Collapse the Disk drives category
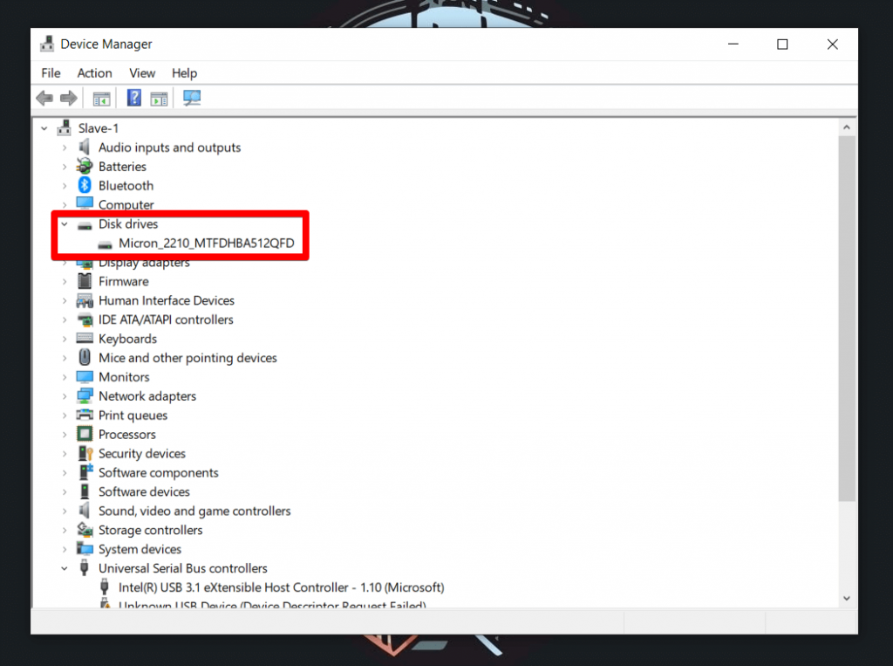 64,223
